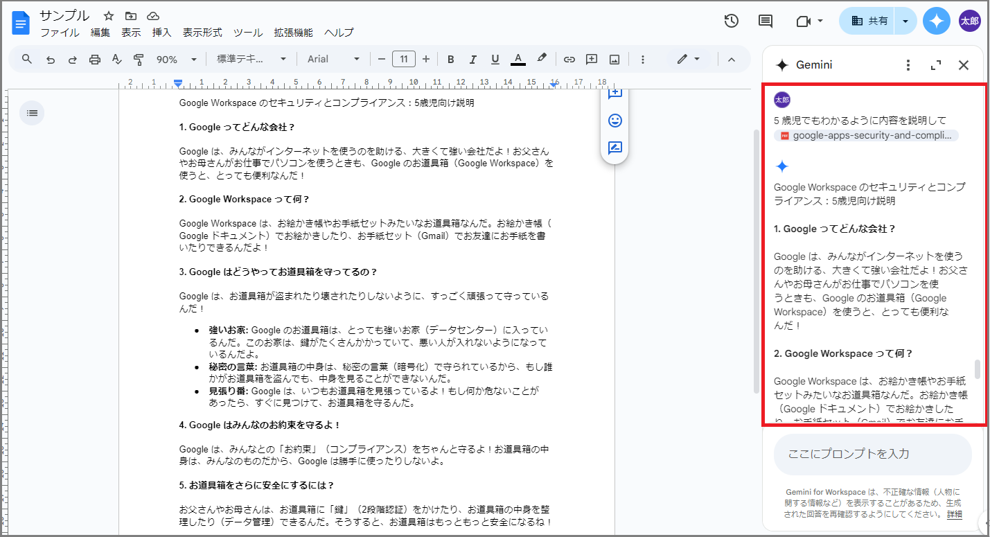The image size is (990, 537).
Task: Open the 標準テキスト style dropdown
Action: tap(251, 60)
